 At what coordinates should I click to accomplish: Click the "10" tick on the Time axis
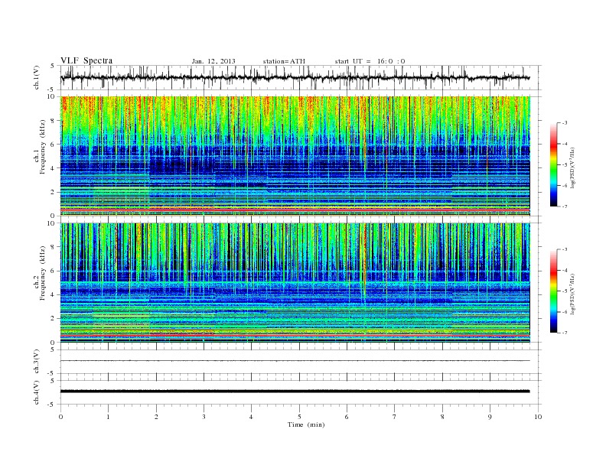(538, 417)
